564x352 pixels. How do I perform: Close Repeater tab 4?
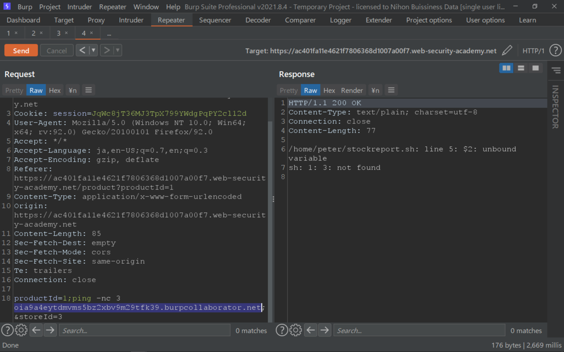point(91,33)
